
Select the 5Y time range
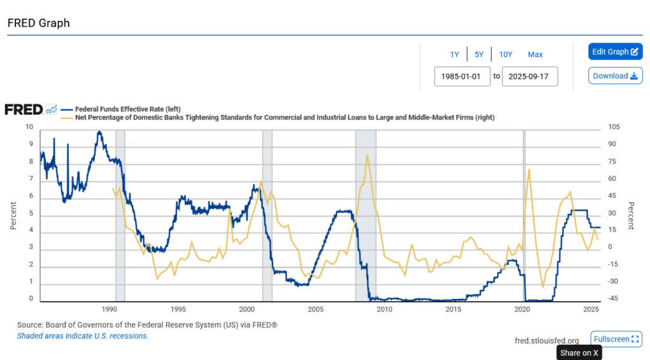point(479,55)
